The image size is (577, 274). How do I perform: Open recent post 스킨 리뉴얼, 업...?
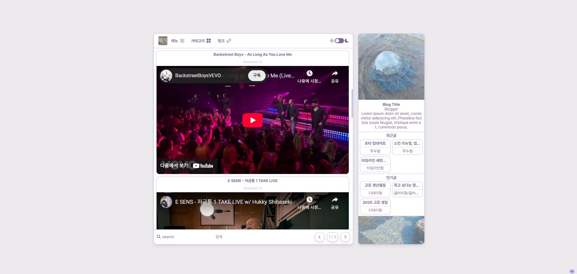coord(407,143)
